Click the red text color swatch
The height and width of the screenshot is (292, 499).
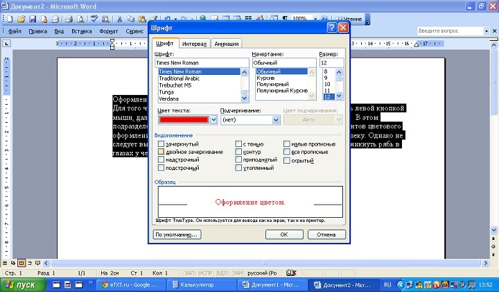click(184, 120)
